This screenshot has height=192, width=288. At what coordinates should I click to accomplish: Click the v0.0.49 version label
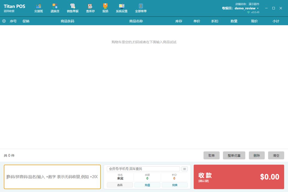[255, 12]
